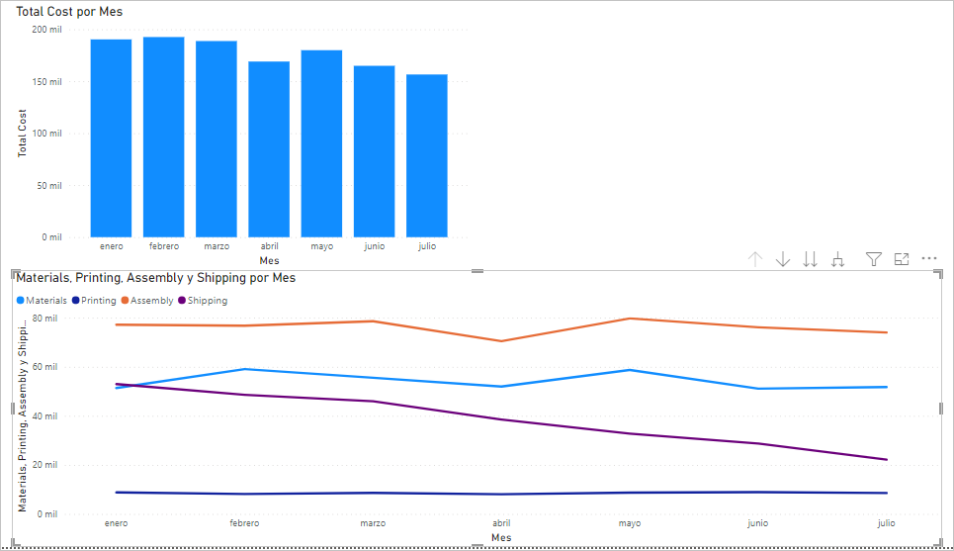Screen dimensions: 954x551
Task: Select the julio bar in bar chart
Action: tap(427, 156)
